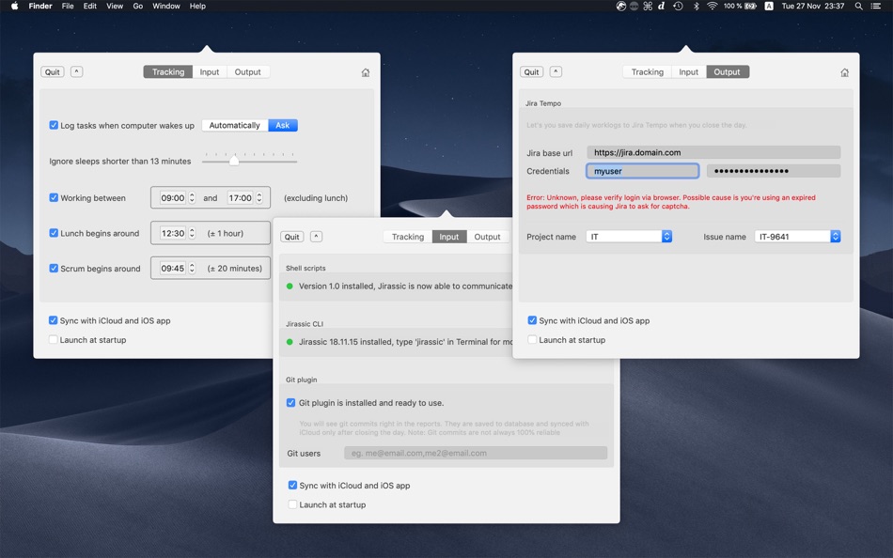
Task: Click the italic d menu bar icon
Action: pyautogui.click(x=661, y=7)
